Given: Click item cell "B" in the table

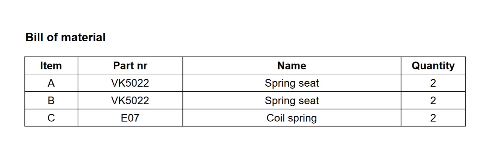Looking at the screenshot, I should pyautogui.click(x=51, y=101).
